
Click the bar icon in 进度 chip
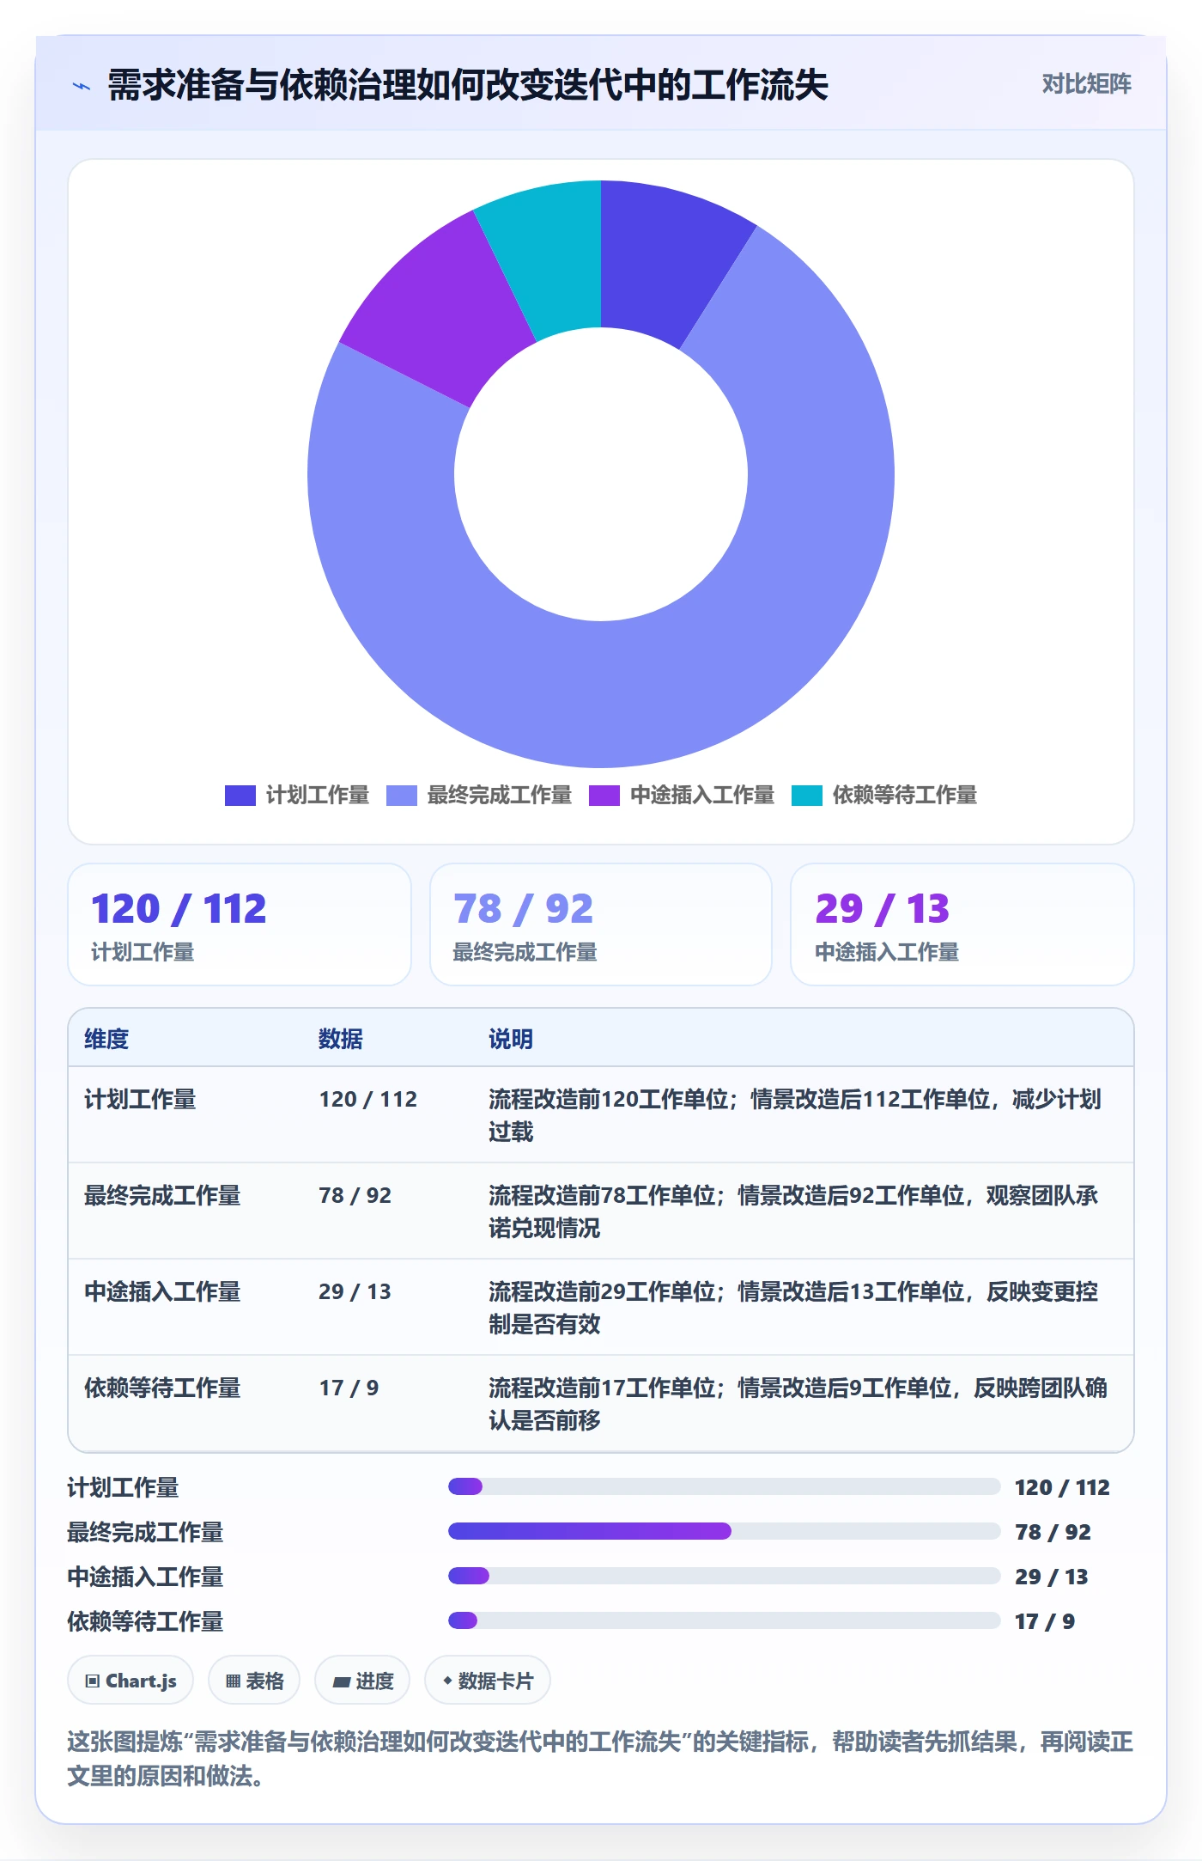point(342,1681)
